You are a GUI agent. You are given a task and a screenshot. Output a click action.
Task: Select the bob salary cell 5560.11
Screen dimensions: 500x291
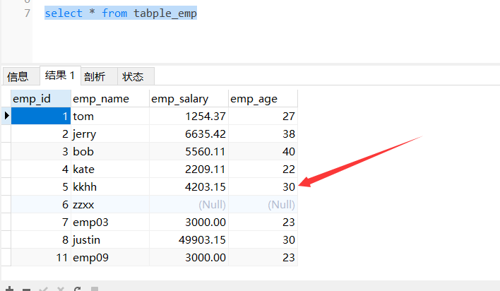(x=188, y=151)
